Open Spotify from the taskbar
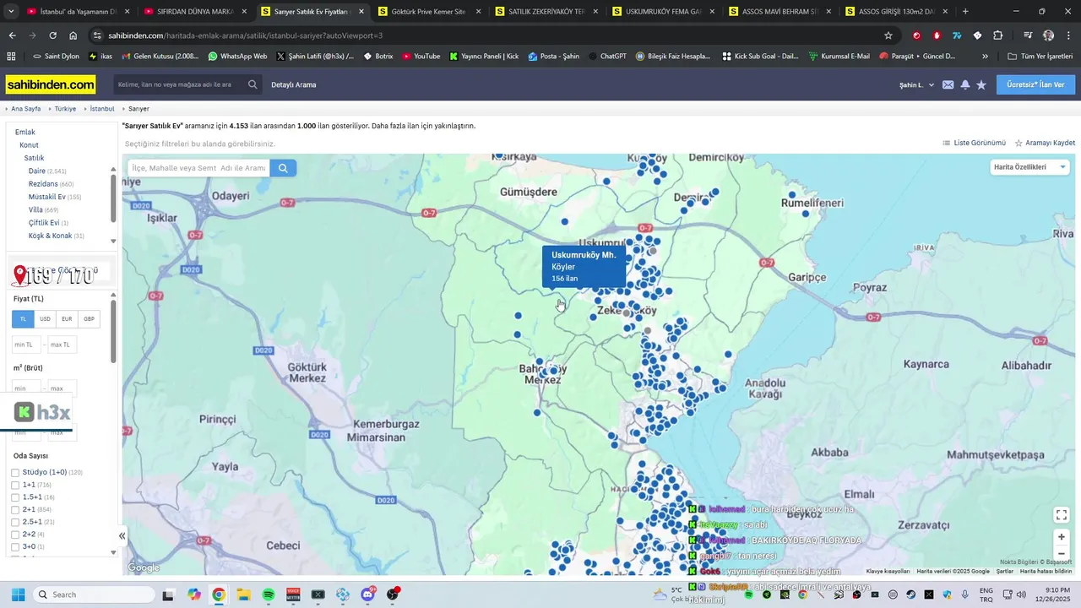This screenshot has width=1081, height=608. (x=269, y=594)
